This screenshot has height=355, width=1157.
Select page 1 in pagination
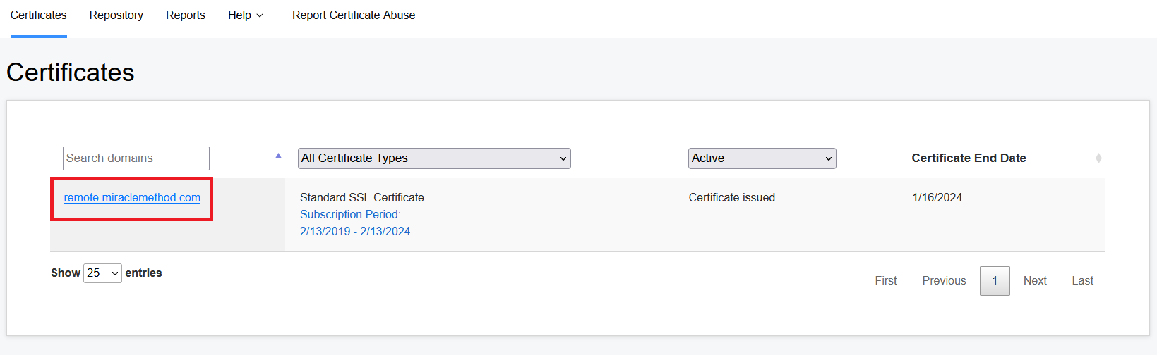(x=995, y=281)
